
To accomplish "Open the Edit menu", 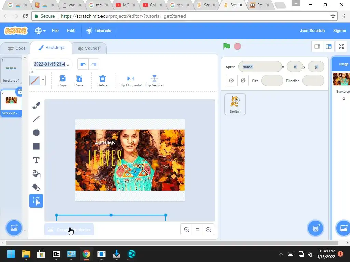I will pyautogui.click(x=71, y=31).
